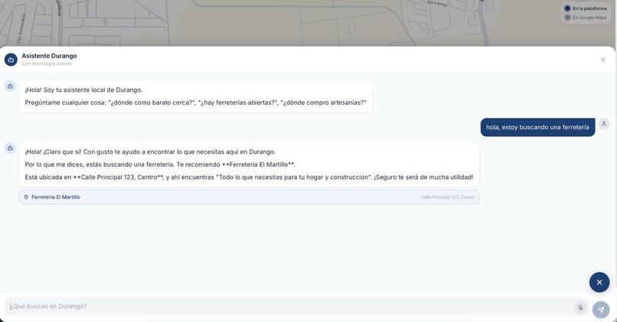Click the map pin icon on Ferretería card
The image size is (617, 322).
click(x=26, y=197)
